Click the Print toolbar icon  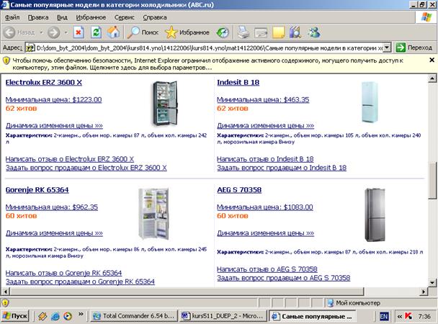243,32
